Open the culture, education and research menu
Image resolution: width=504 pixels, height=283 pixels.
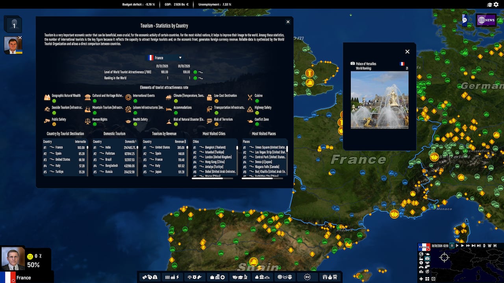pos(240,277)
